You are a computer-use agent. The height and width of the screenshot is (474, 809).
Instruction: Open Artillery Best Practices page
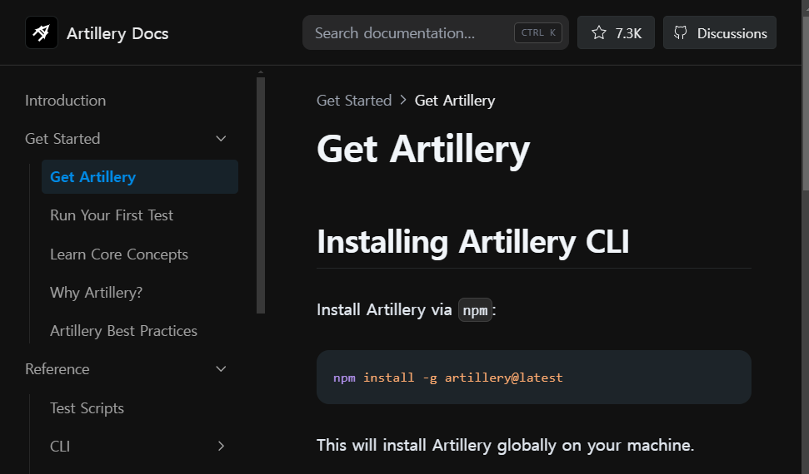124,331
